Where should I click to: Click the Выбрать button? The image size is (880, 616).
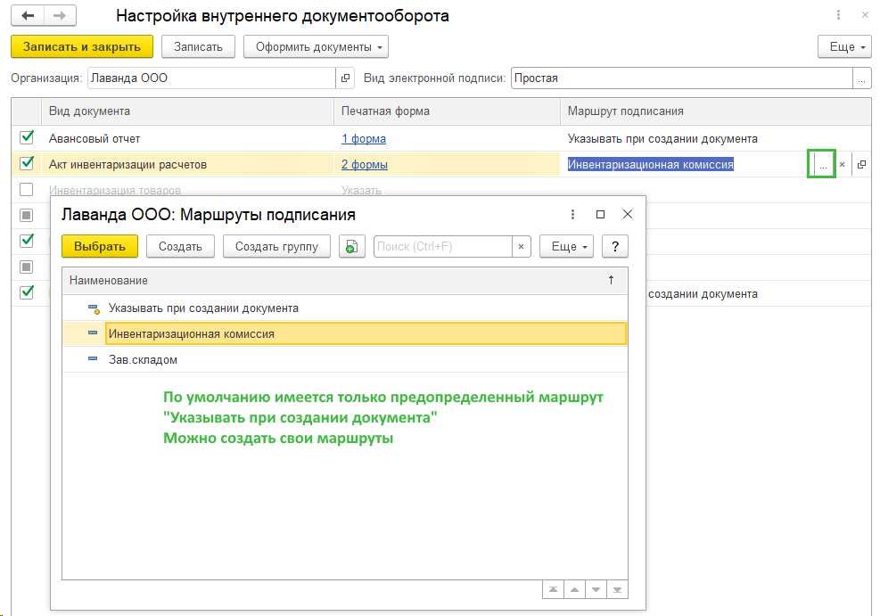(100, 246)
